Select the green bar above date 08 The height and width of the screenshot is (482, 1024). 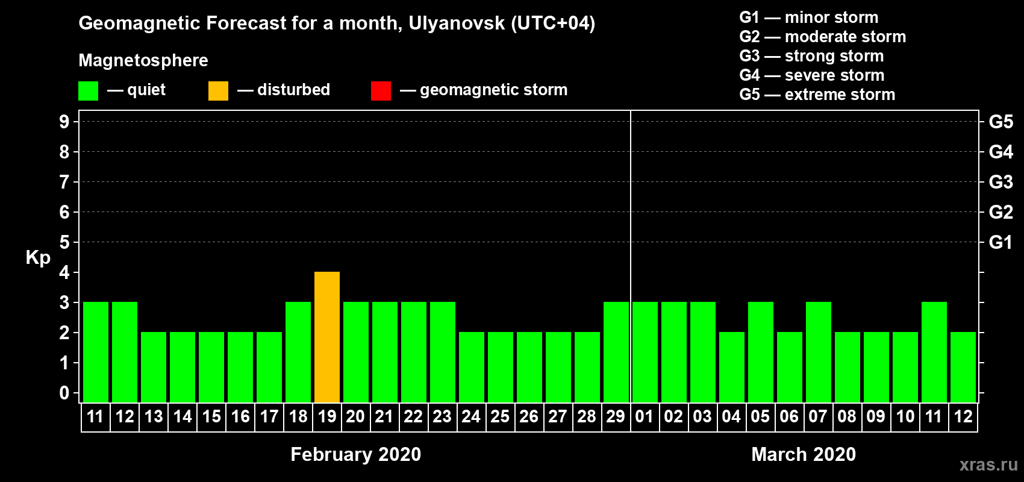[848, 368]
